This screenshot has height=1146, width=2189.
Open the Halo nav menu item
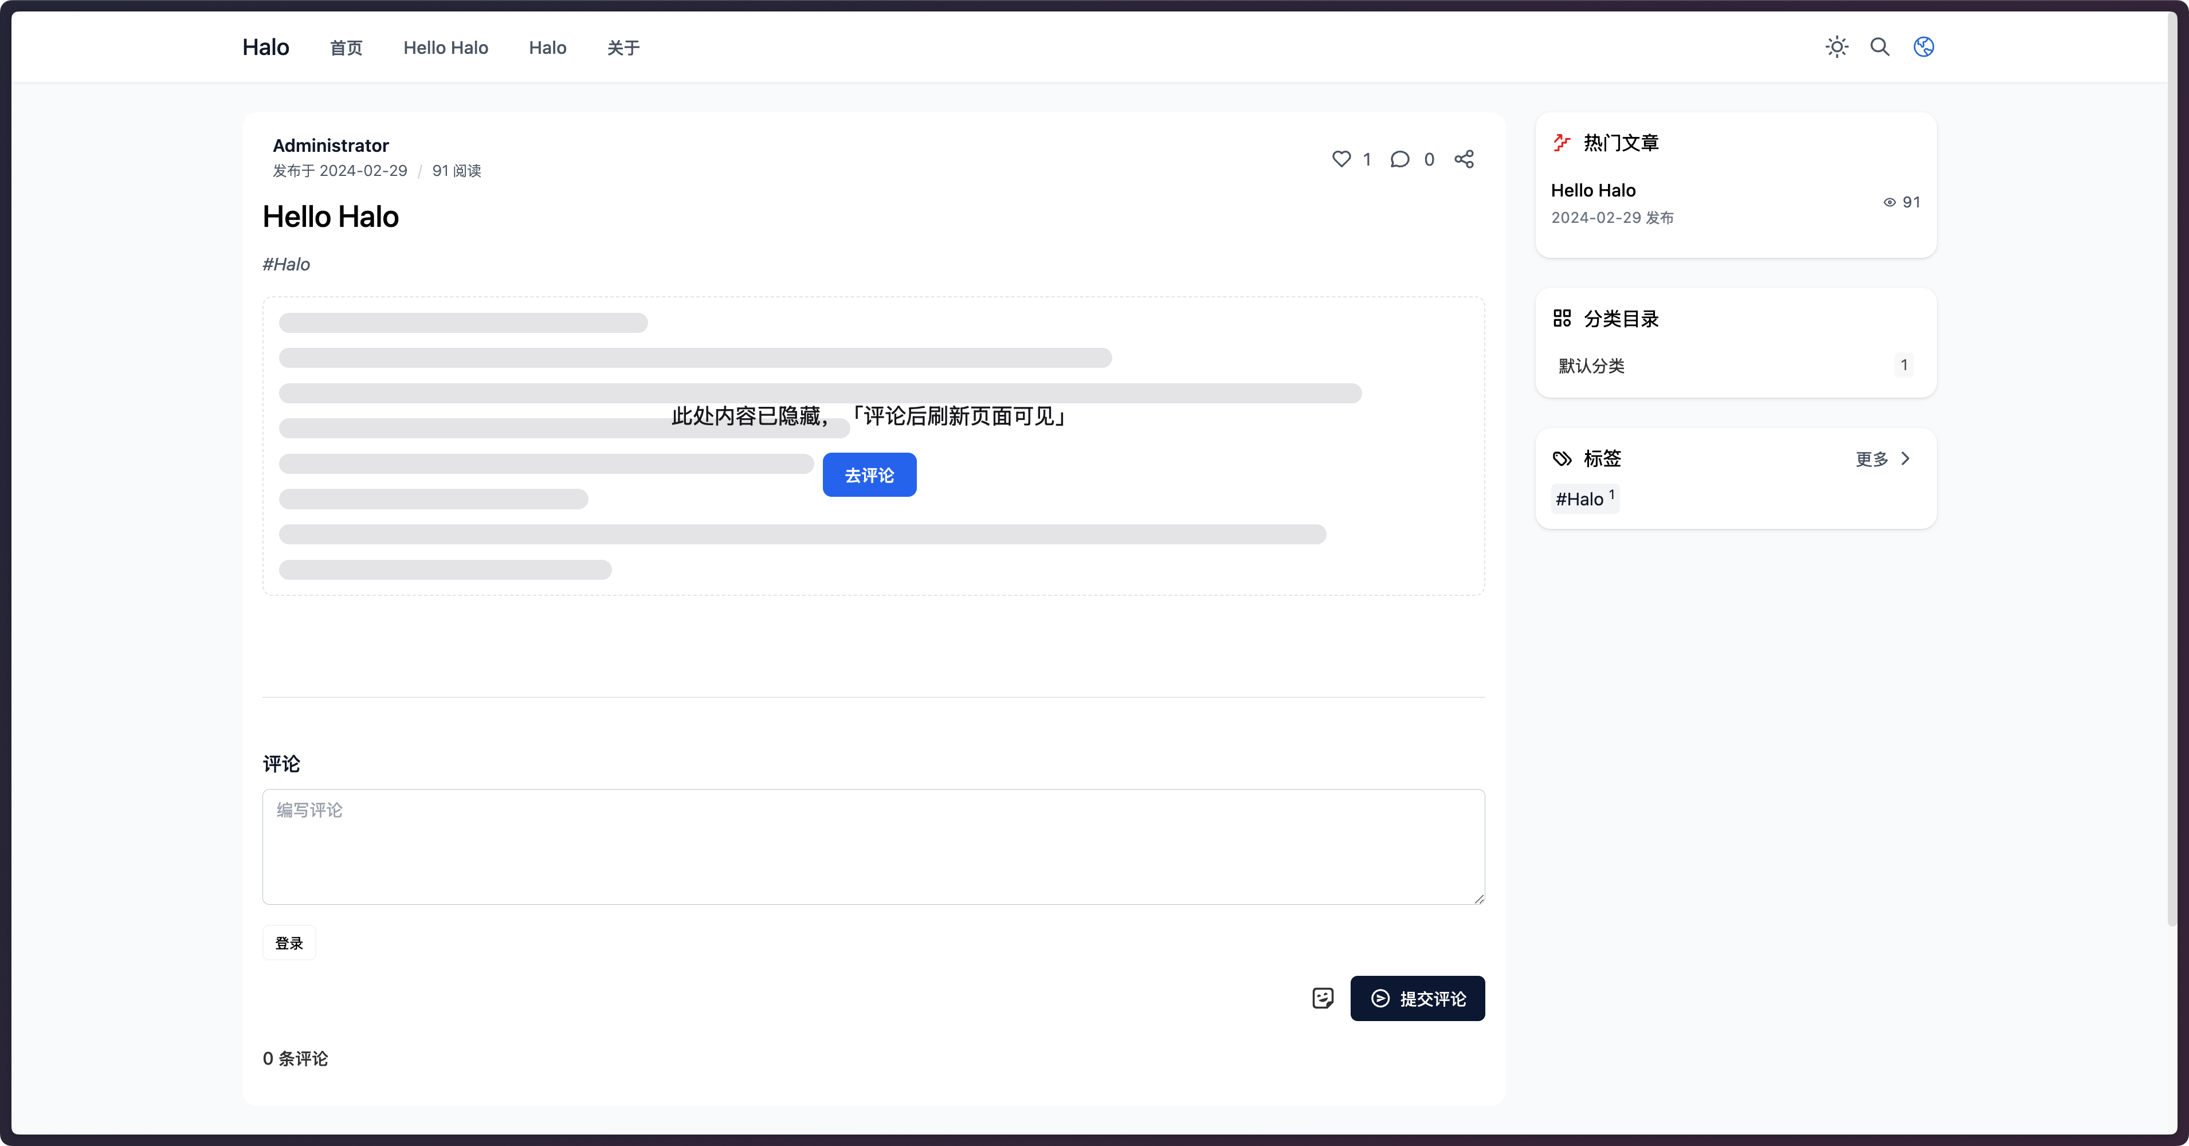point(547,48)
